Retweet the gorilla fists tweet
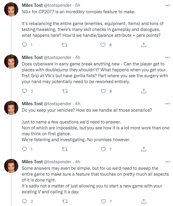Image resolution: width=173 pixels, height=206 pixels. coord(65,91)
